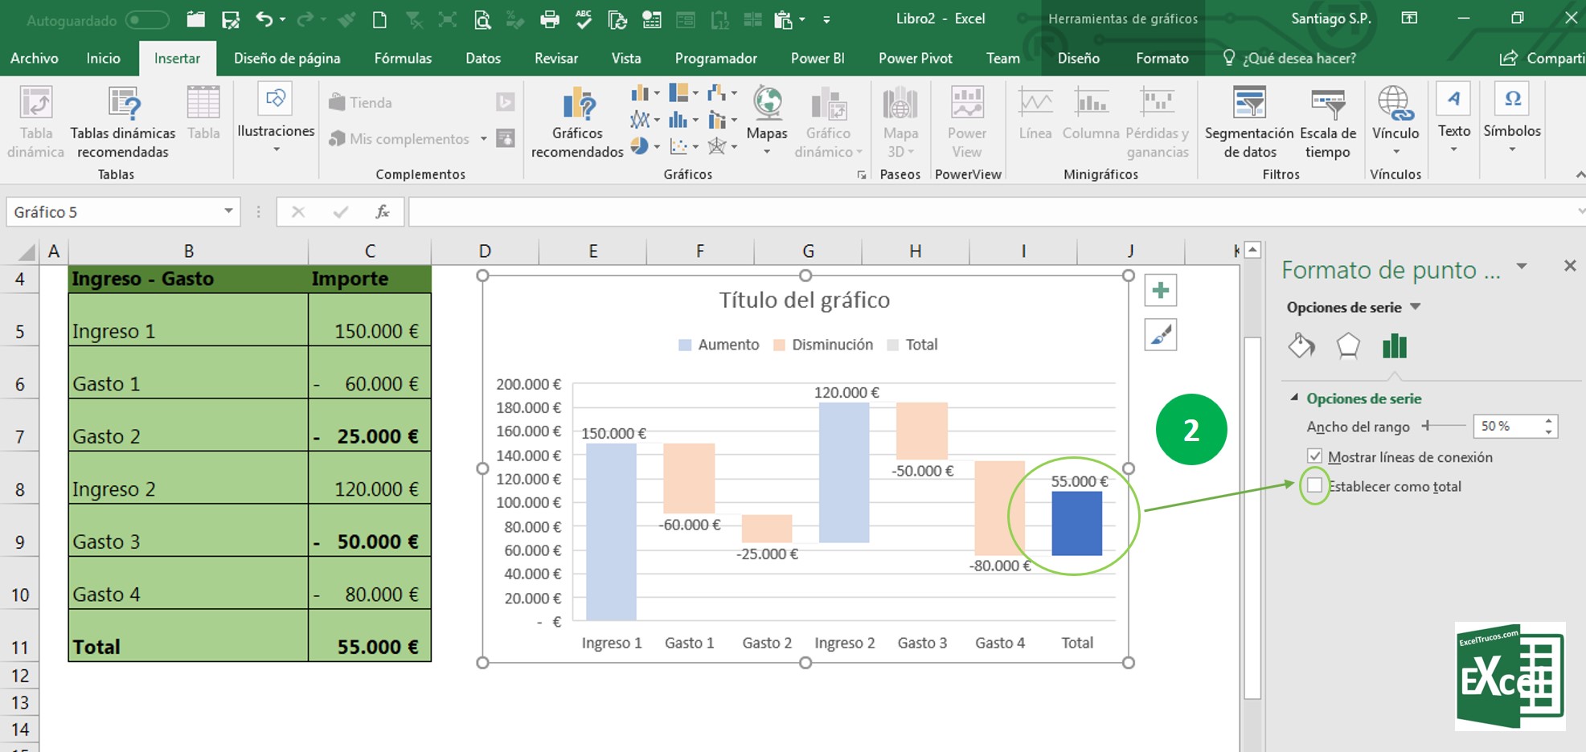
Task: Open chart styles paintbrush button
Action: [1160, 335]
